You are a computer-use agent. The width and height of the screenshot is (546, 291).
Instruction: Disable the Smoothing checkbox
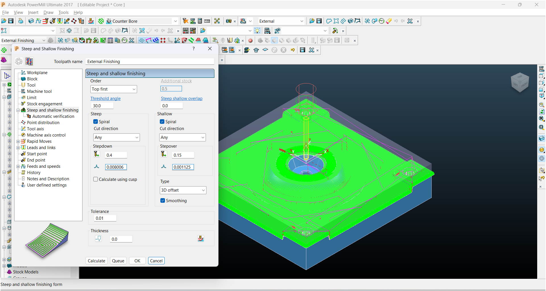[163, 201]
